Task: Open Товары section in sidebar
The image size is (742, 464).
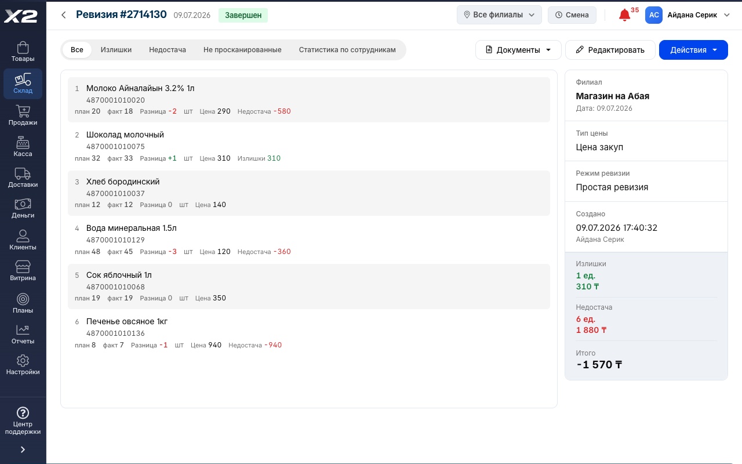Action: (x=23, y=52)
